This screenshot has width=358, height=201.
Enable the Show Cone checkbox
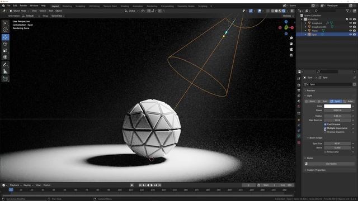click(x=325, y=152)
